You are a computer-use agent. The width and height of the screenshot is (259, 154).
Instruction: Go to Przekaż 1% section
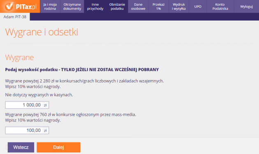tap(159, 7)
